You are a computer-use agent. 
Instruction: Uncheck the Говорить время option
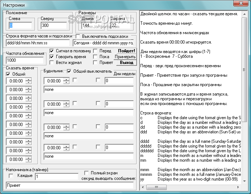coord(52,57)
